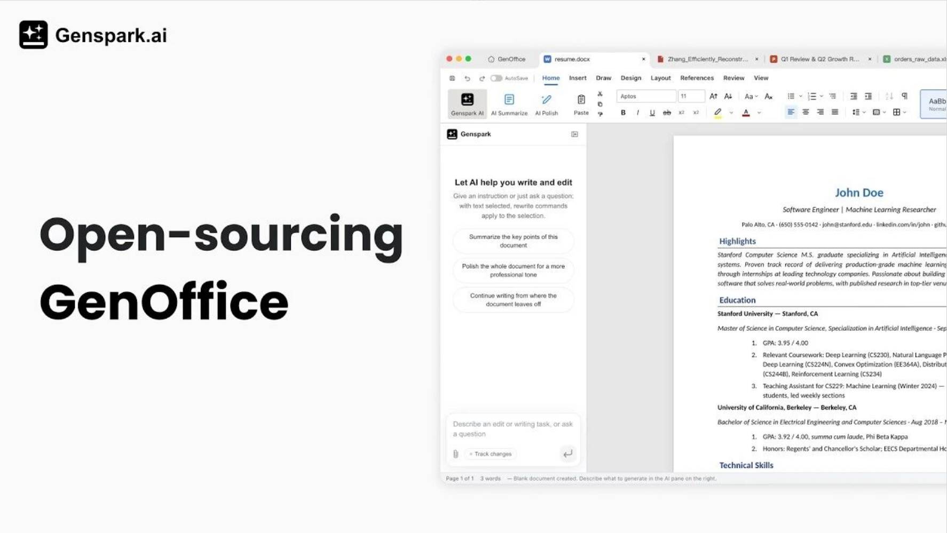This screenshot has height=533, width=947.
Task: Go to the Design ribbon tab
Action: [630, 78]
